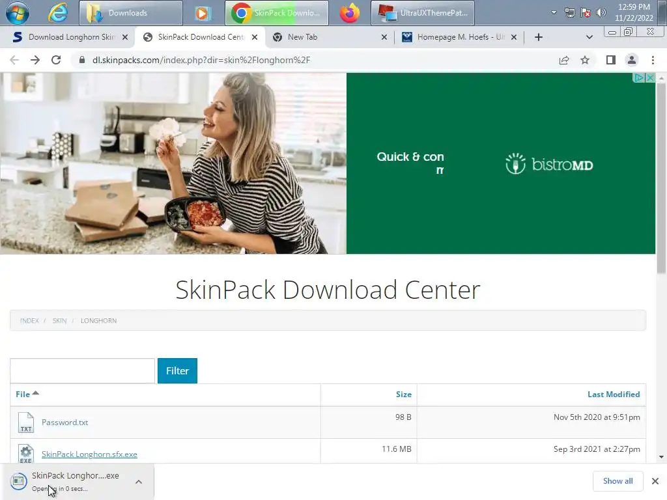
Task: Select LONGHORN breadcrumb
Action: point(99,320)
